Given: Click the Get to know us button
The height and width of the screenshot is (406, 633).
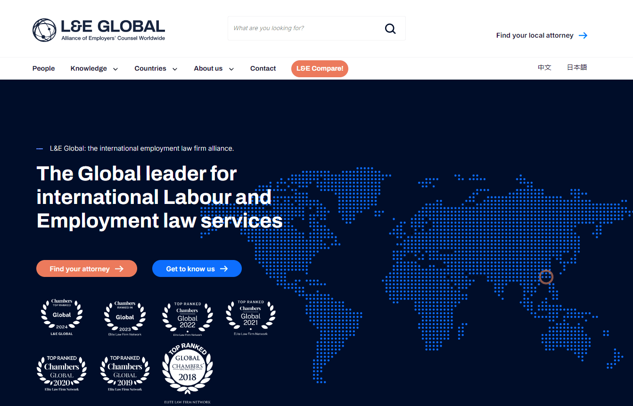Looking at the screenshot, I should [x=197, y=268].
